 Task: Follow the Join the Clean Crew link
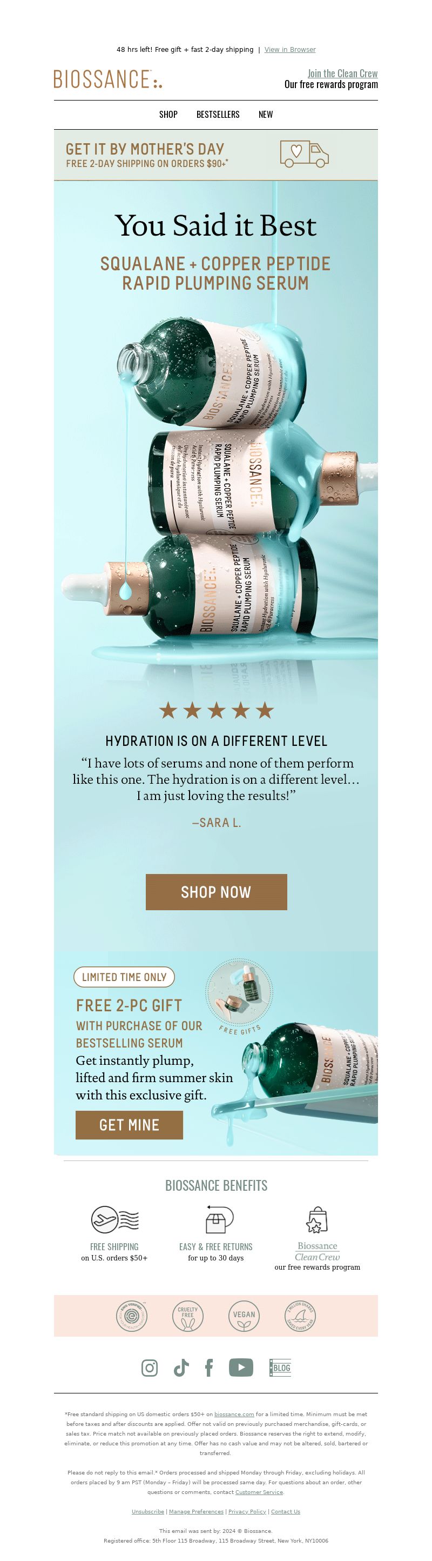click(x=342, y=74)
